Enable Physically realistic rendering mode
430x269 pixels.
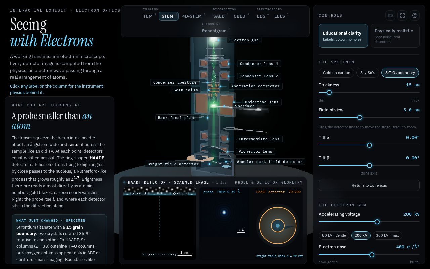pyautogui.click(x=395, y=36)
